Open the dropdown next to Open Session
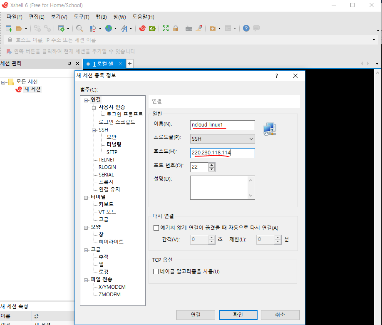 point(26,28)
